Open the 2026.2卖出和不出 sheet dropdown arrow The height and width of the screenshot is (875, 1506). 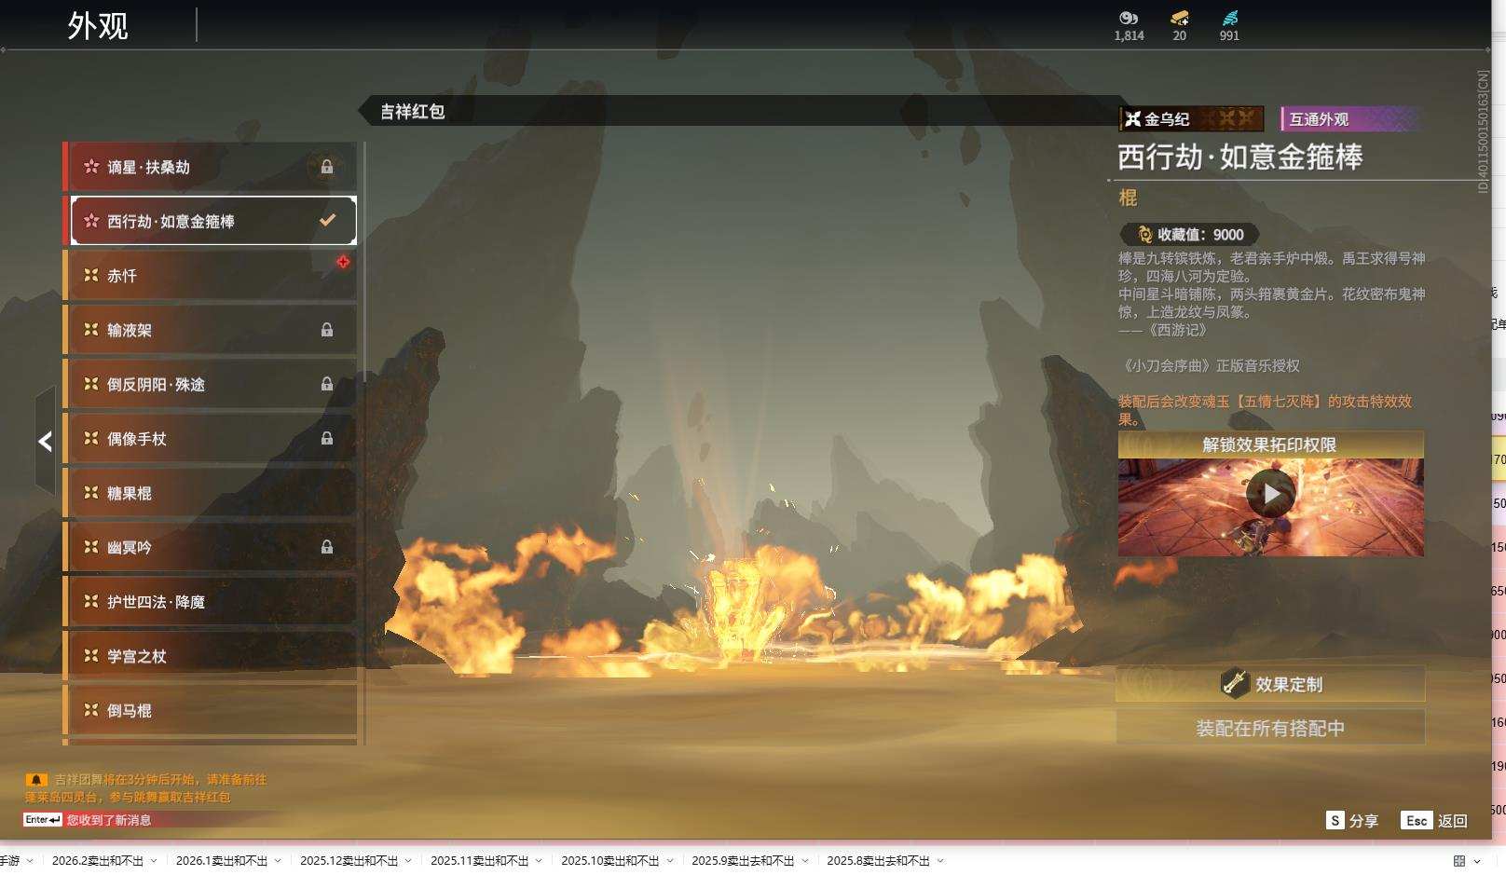pos(154,861)
